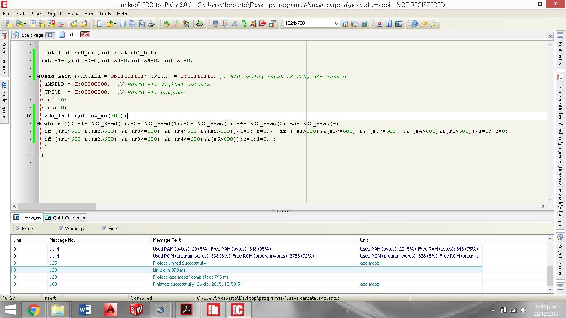
Task: Click the Edit Project toolbar icon
Action: [x=42, y=24]
